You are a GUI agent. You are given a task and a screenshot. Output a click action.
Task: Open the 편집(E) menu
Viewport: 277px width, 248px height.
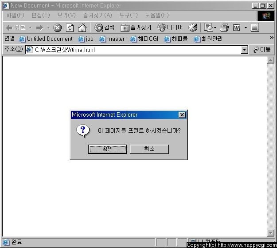[41, 16]
